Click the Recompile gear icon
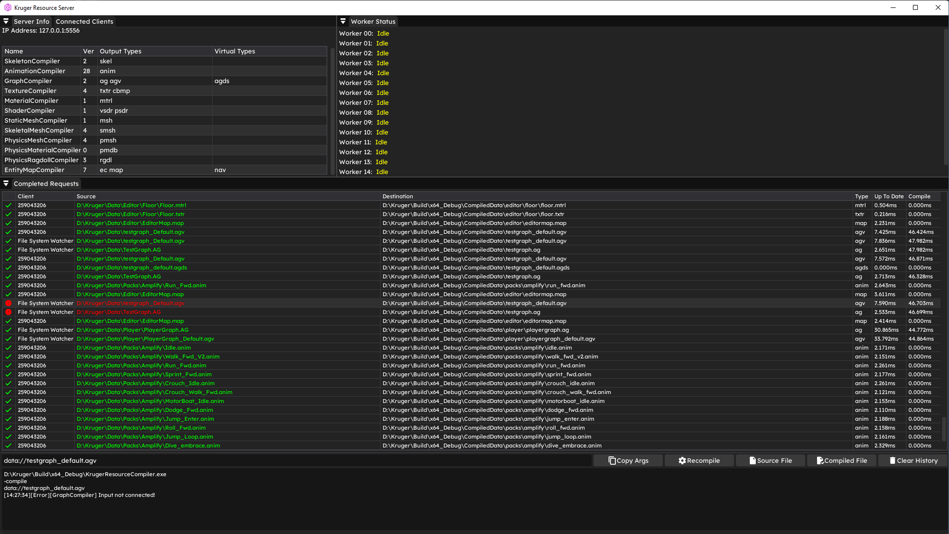Viewport: 949px width, 534px height. tap(682, 460)
